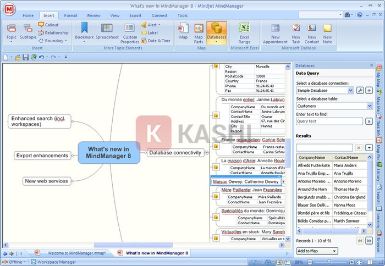Viewport: 385px width, 266px height.
Task: Open Custom Properties
Action: pos(130,34)
